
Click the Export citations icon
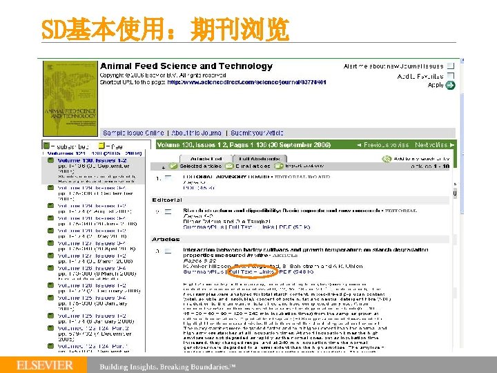279,166
